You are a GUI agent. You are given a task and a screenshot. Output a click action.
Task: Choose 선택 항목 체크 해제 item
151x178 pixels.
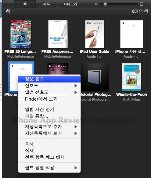(x=49, y=157)
